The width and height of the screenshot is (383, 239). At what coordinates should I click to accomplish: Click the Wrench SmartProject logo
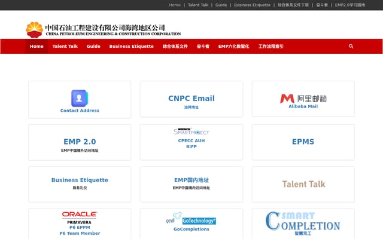pyautogui.click(x=191, y=131)
